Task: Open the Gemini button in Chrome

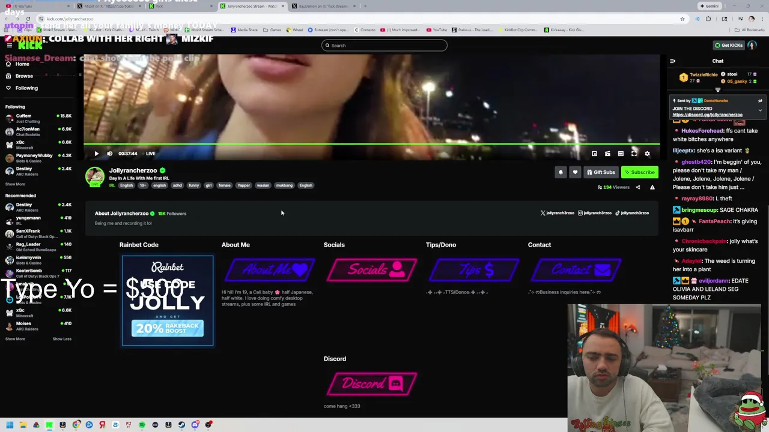Action: tap(709, 6)
